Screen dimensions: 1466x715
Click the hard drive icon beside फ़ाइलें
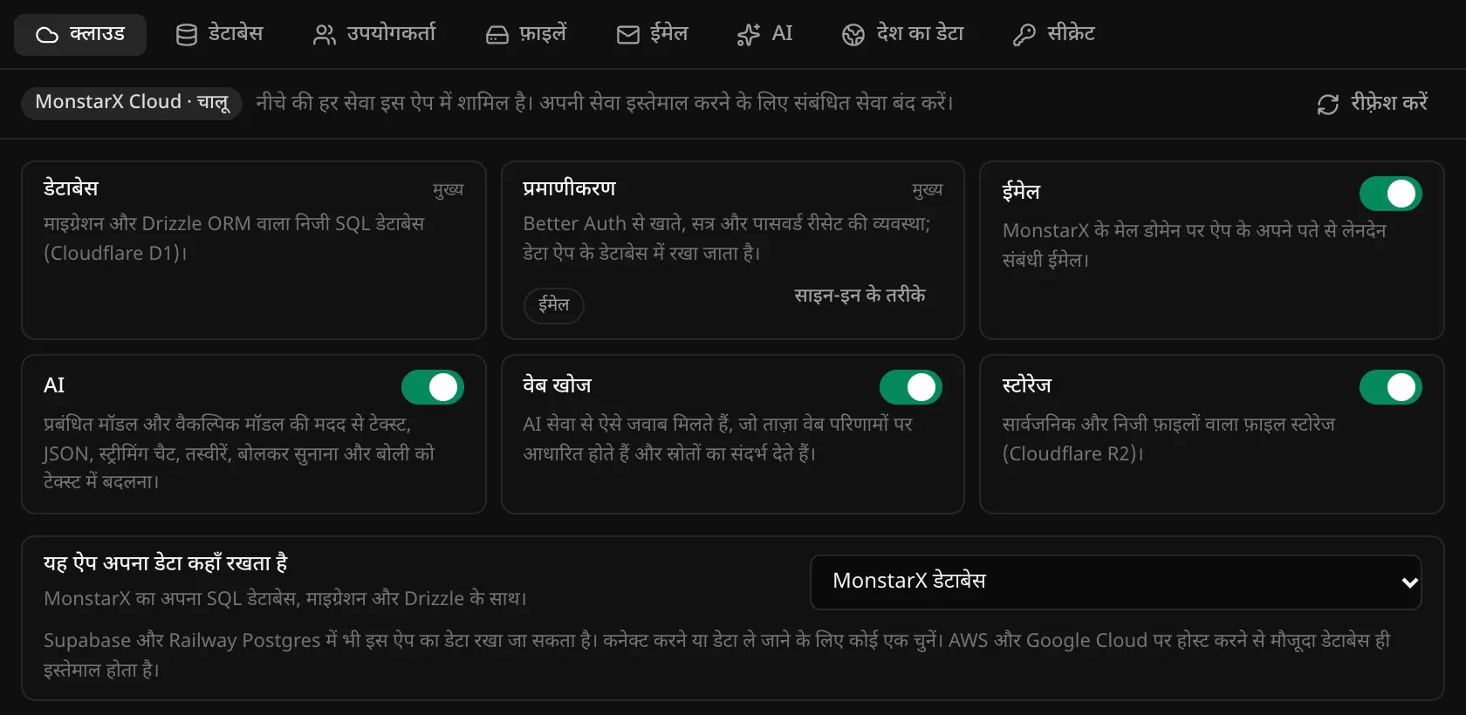tap(497, 35)
